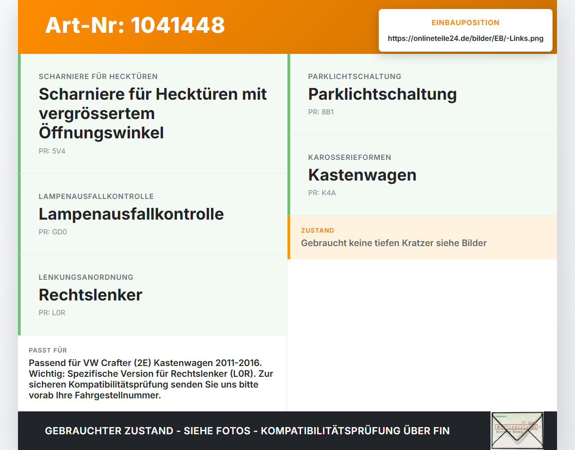
Task: Click the GEBRAUCHTER ZUSTAND footer banner text
Action: click(247, 431)
